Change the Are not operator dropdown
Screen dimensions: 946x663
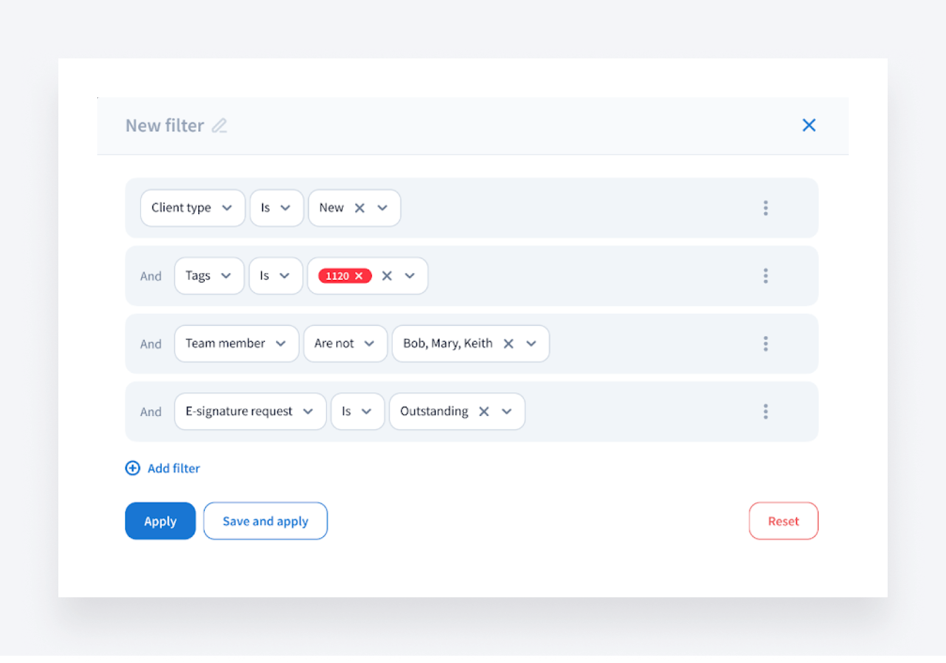[x=345, y=344]
